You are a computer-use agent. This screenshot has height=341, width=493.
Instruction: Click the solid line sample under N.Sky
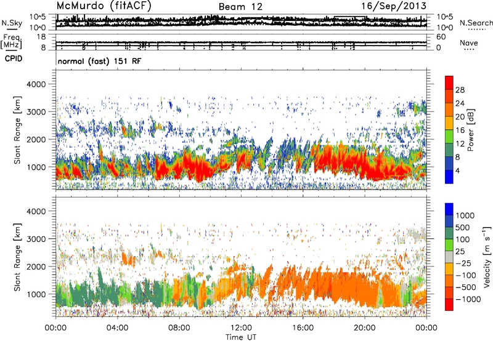click(12, 30)
